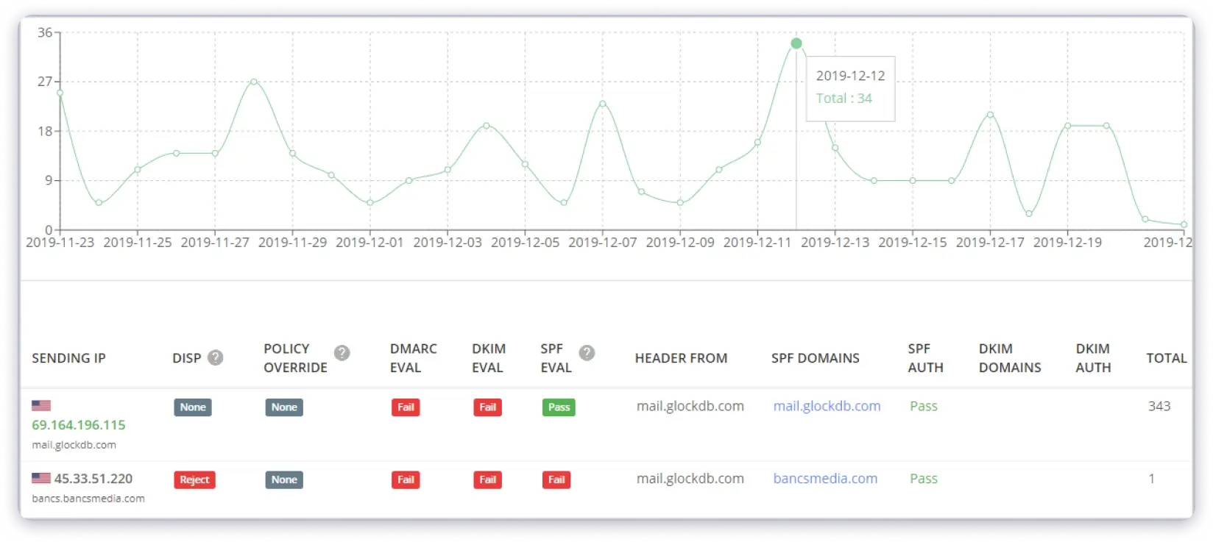Image resolution: width=1213 pixels, height=542 pixels.
Task: Select the 2019-11-23 first chart point
Action: click(x=60, y=93)
